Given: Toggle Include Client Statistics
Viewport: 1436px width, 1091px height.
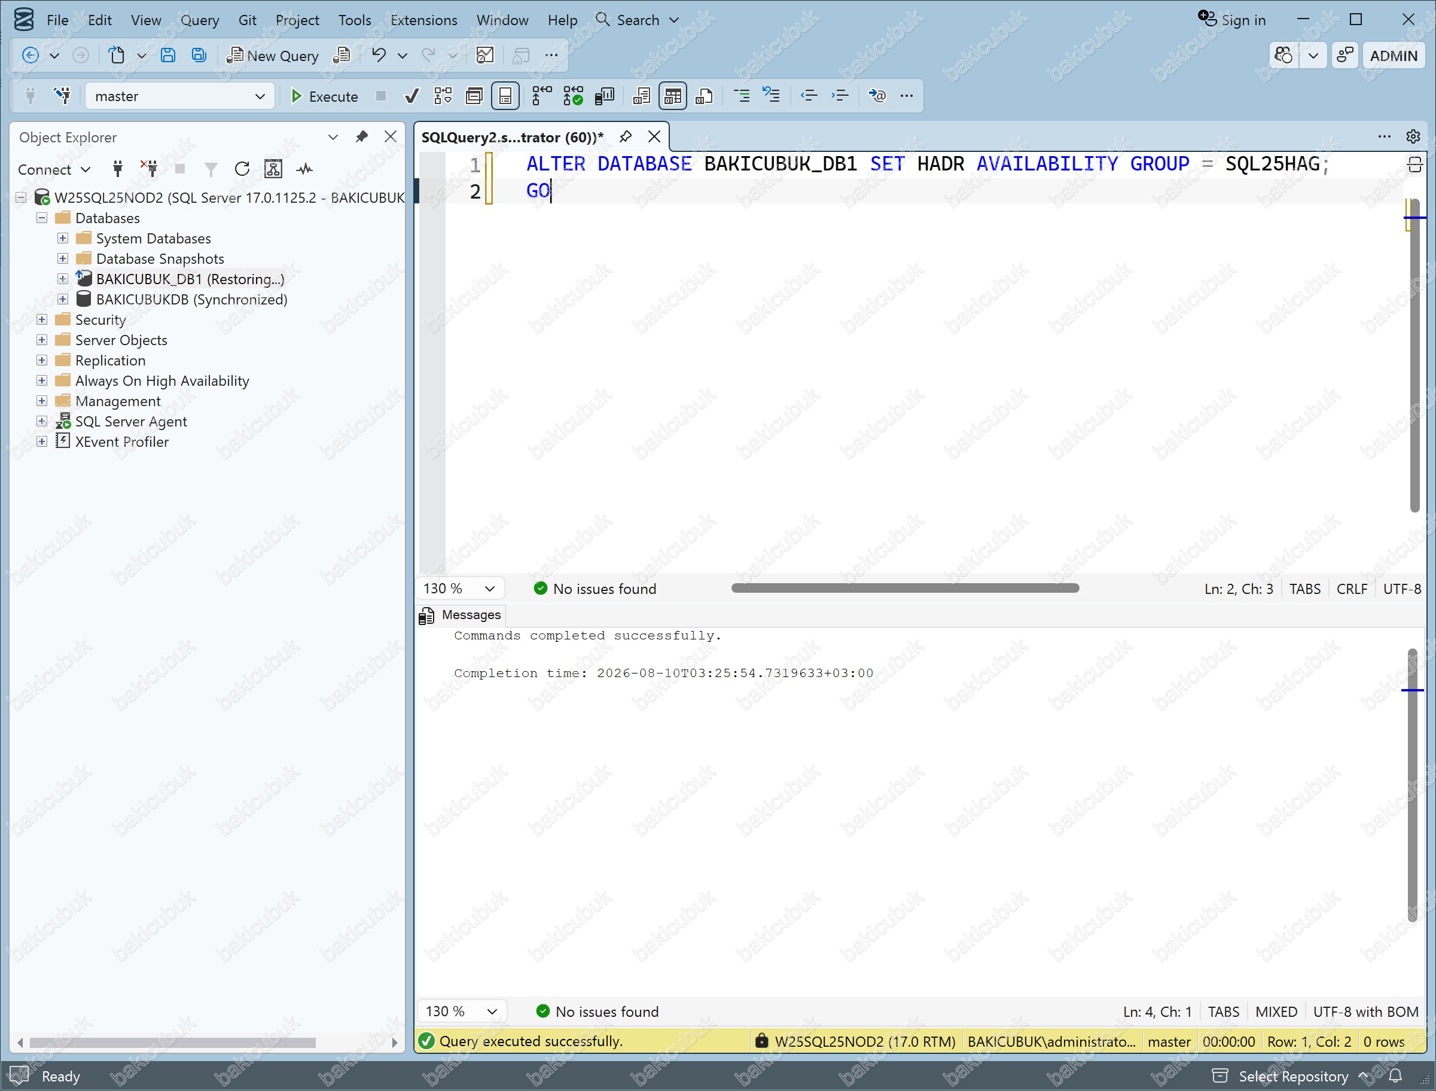Looking at the screenshot, I should pos(605,96).
